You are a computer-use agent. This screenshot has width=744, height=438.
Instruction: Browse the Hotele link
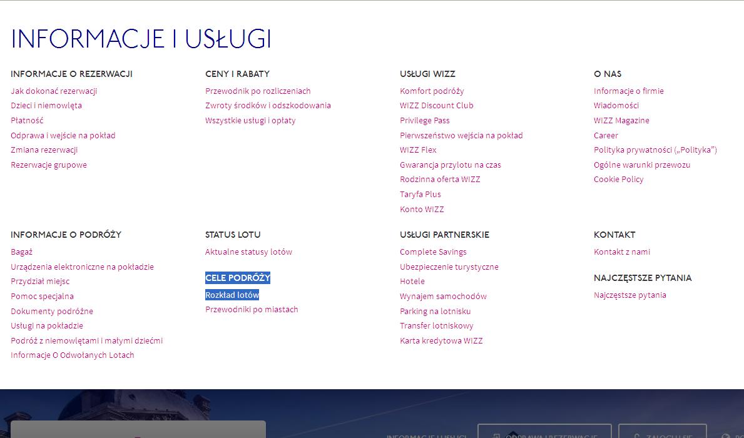[412, 282]
